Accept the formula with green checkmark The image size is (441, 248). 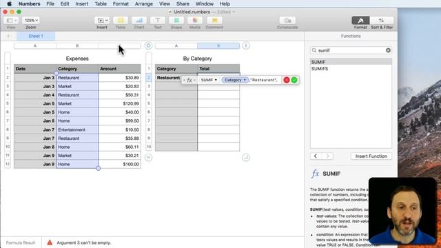[294, 80]
